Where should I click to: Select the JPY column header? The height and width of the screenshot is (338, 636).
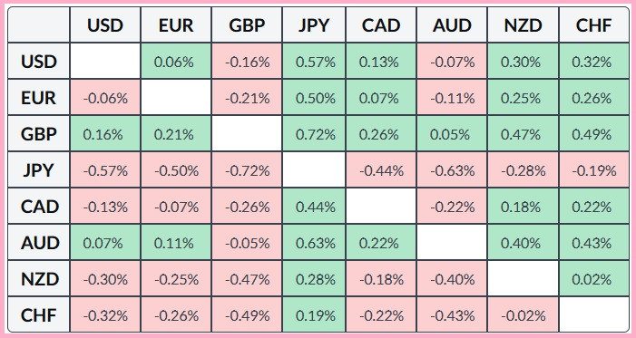pos(314,25)
